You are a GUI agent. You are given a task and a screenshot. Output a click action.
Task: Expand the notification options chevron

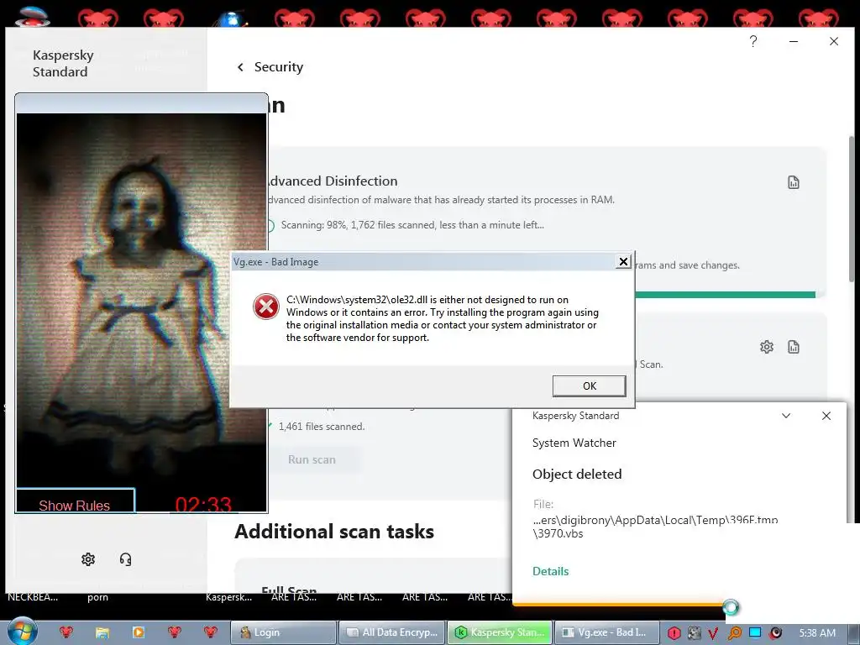point(786,416)
